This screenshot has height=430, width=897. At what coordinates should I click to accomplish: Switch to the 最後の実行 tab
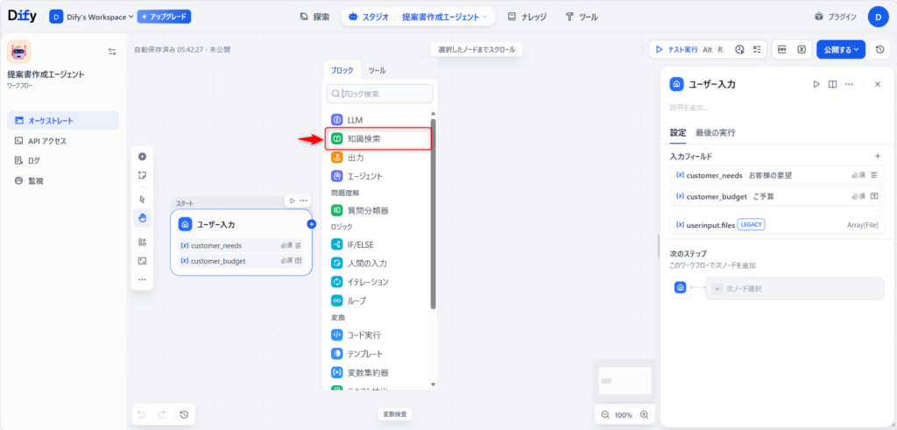coord(715,133)
